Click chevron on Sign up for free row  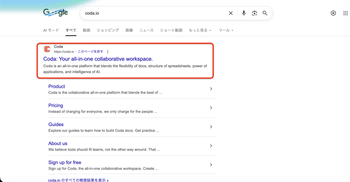click(211, 165)
